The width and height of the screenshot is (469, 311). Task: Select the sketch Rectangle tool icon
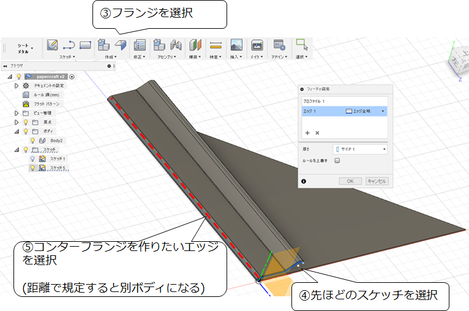coord(85,45)
